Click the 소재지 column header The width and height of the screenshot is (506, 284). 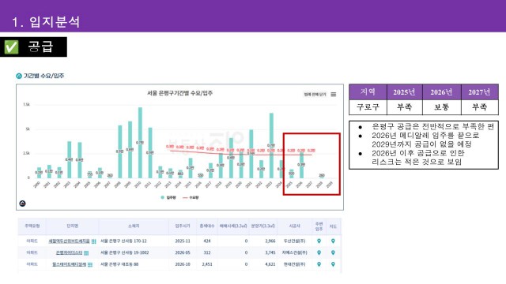pos(134,226)
